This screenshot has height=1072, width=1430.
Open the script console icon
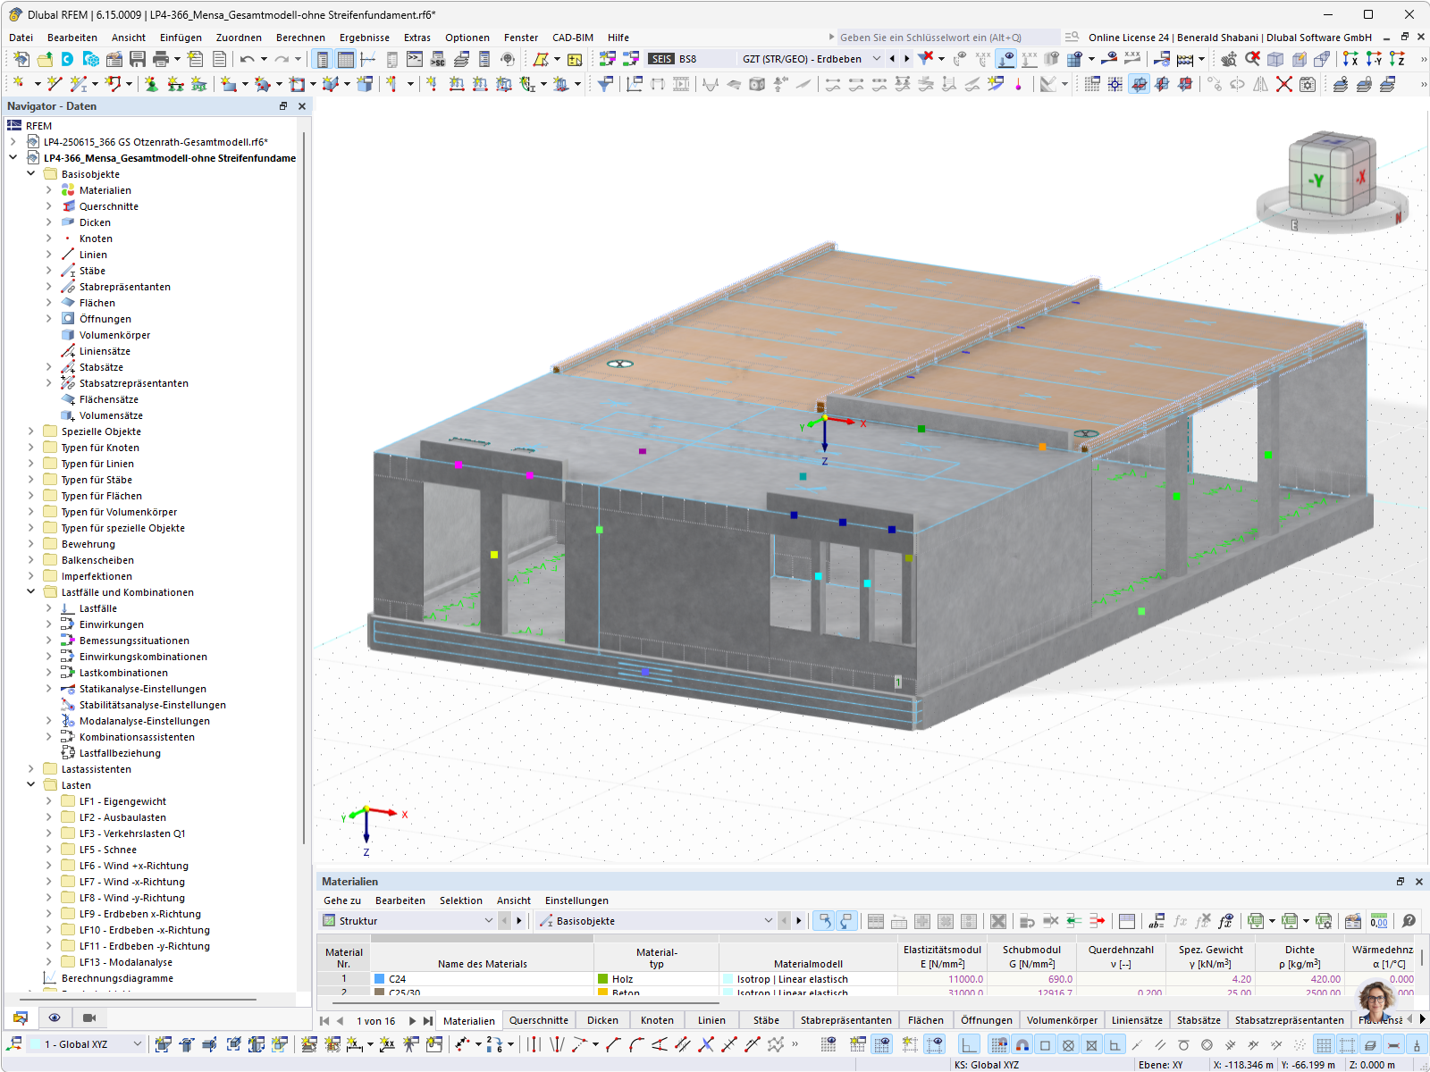pos(415,59)
